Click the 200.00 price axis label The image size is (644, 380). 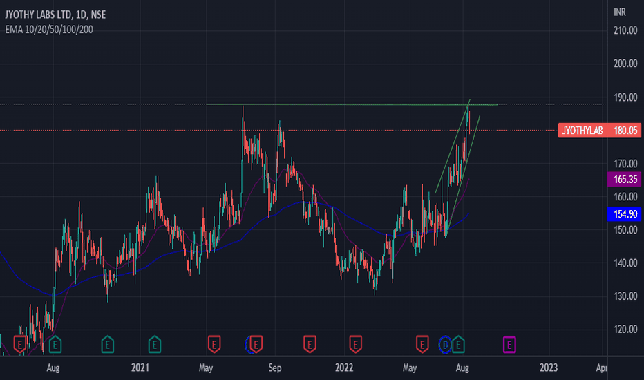[625, 64]
